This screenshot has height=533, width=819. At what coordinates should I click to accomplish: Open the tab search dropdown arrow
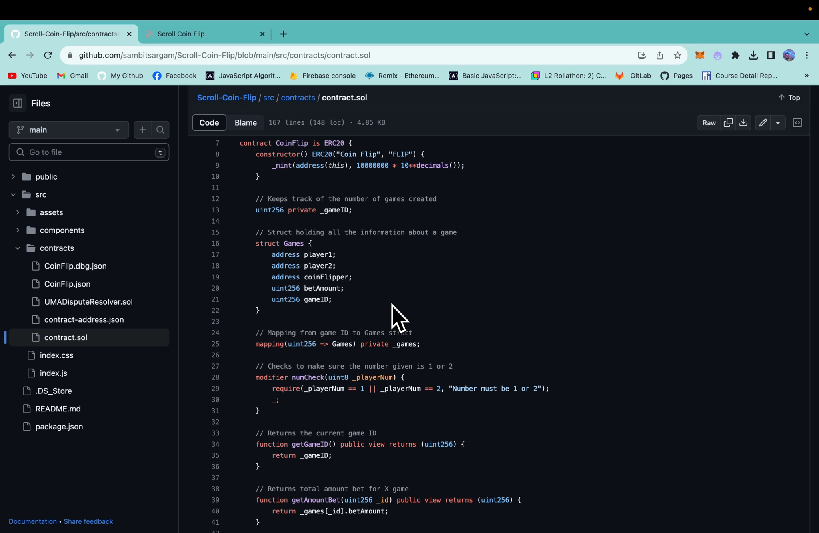(807, 34)
